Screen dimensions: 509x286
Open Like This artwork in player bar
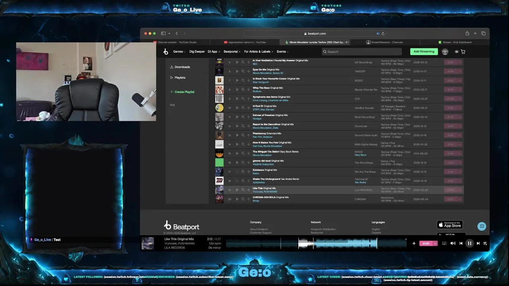pyautogui.click(x=148, y=243)
